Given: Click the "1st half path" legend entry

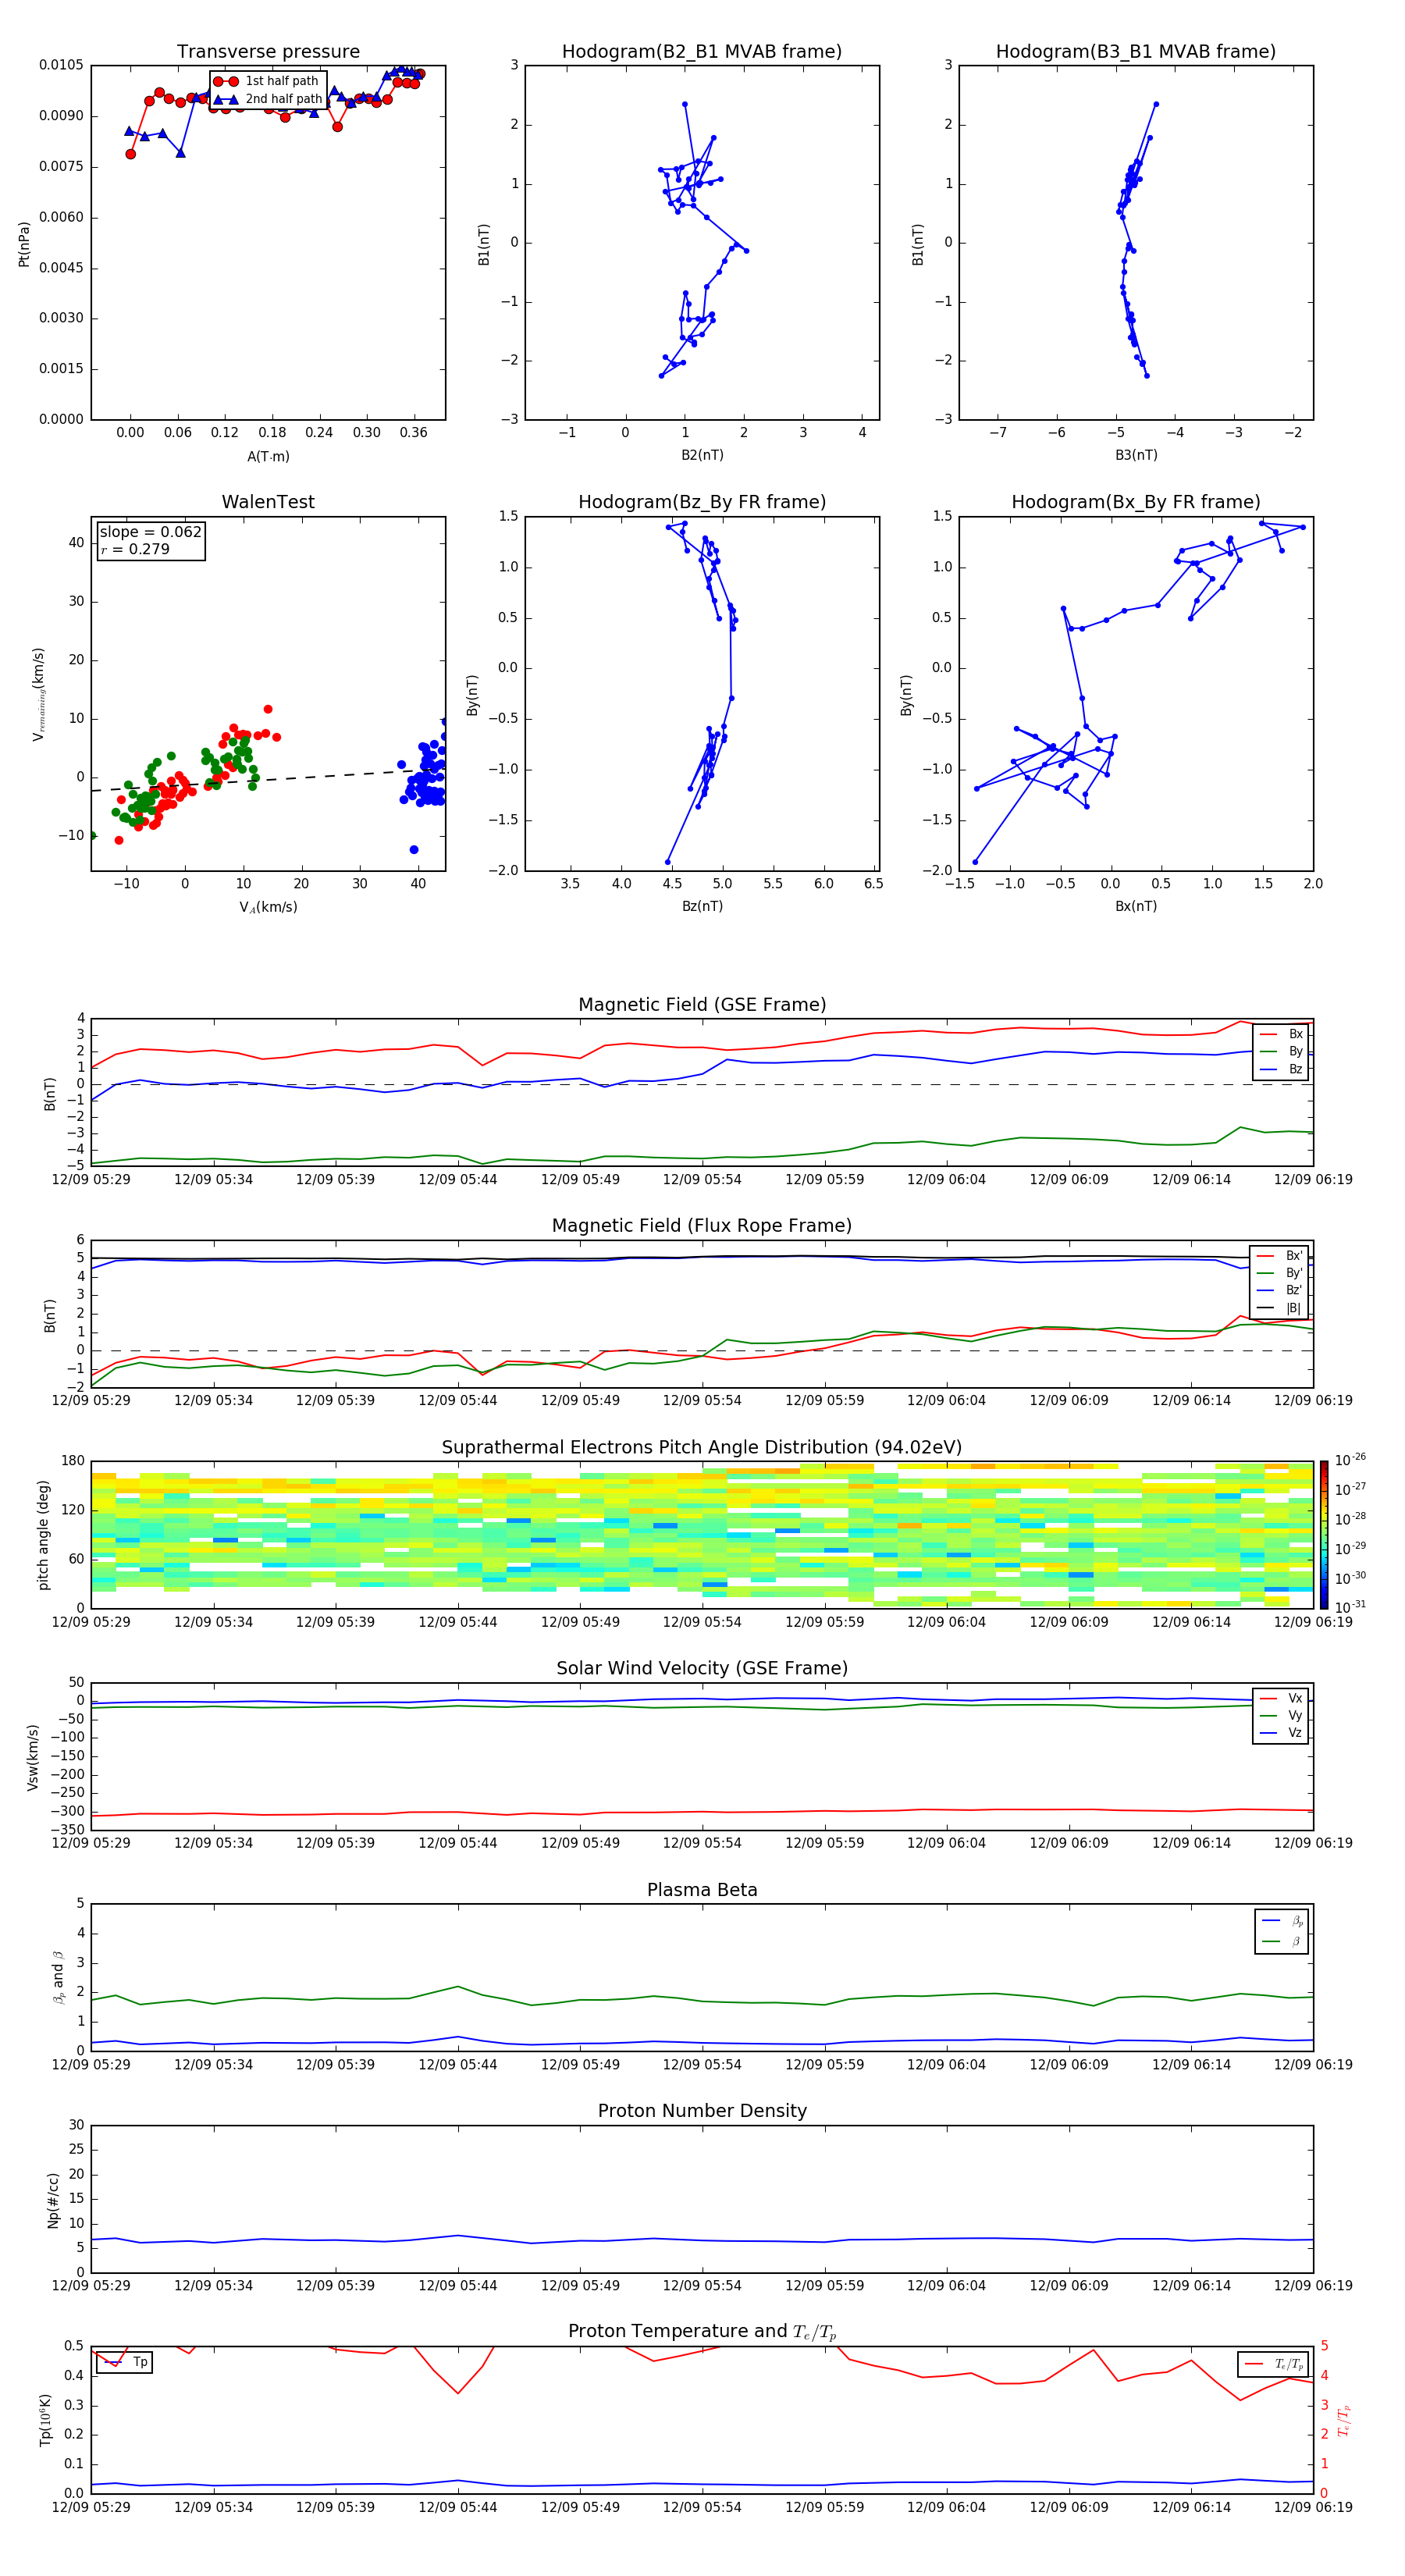Looking at the screenshot, I should 267,81.
